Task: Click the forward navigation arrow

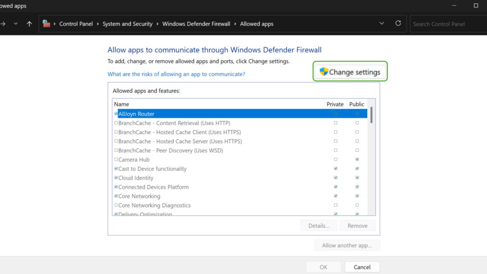Action: 3,24
